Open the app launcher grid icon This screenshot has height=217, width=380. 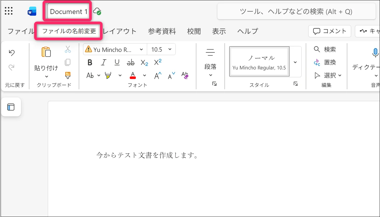[x=8, y=11]
